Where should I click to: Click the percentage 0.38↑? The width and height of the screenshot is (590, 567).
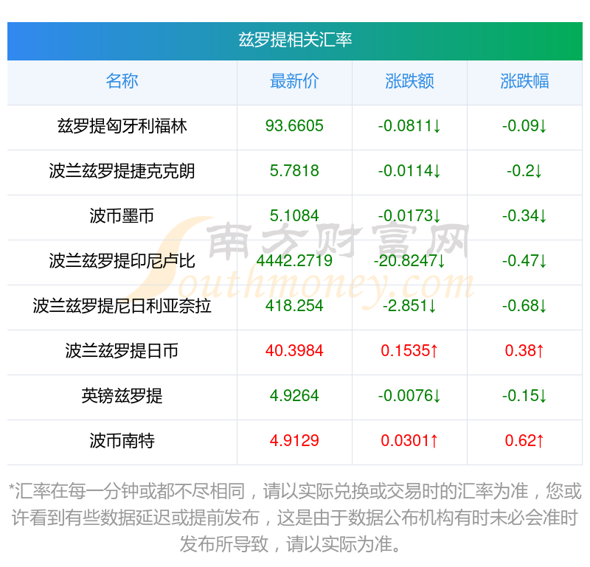coord(524,351)
